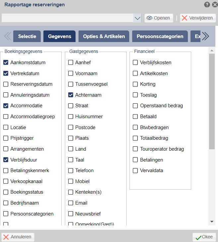Click the double-chevron scroll tabs right arrow

pyautogui.click(x=205, y=36)
